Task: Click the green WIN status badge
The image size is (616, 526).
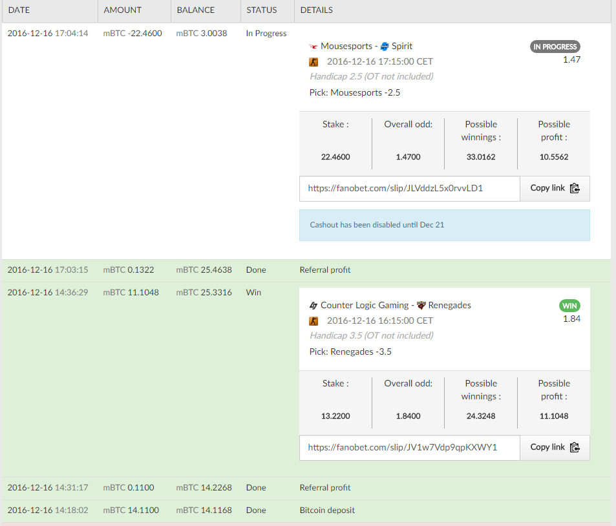Action: 569,306
